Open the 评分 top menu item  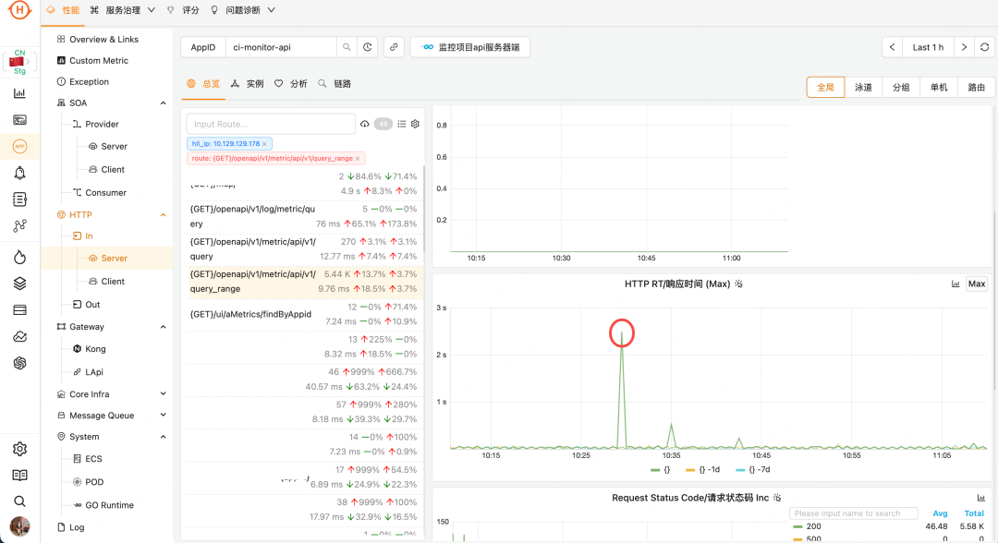(183, 10)
